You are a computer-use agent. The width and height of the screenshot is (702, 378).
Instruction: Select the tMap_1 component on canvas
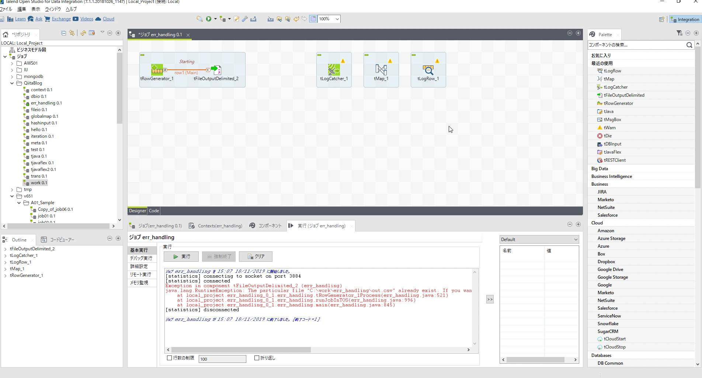[381, 69]
